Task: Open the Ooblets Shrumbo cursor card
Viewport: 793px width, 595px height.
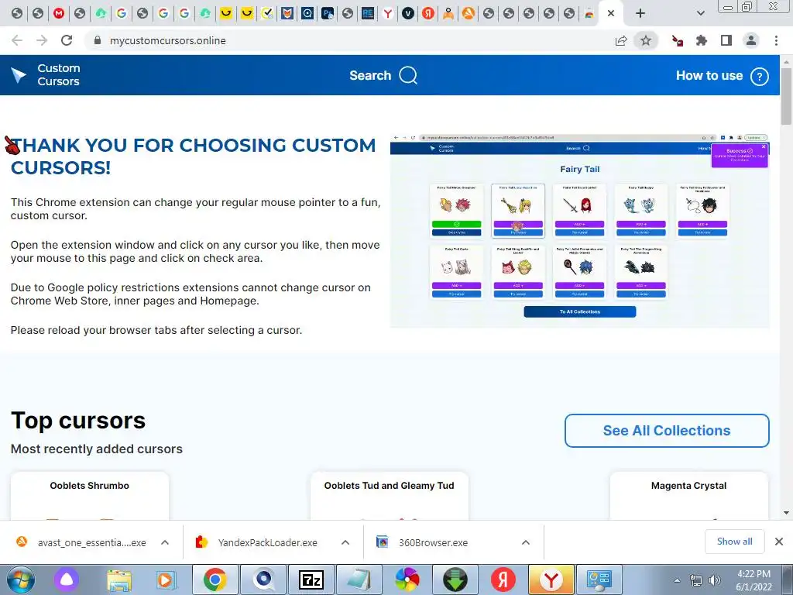Action: (x=90, y=496)
